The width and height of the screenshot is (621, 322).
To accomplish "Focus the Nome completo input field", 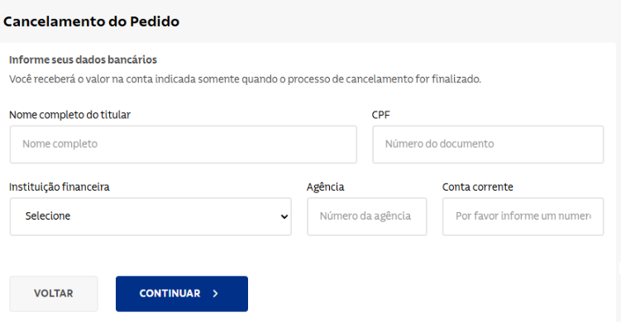I will 184,144.
